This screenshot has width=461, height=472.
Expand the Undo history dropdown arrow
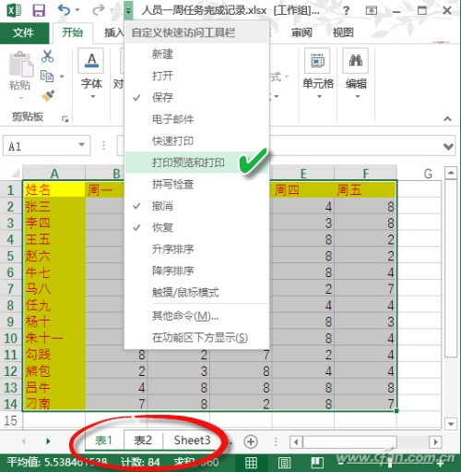pyautogui.click(x=77, y=10)
